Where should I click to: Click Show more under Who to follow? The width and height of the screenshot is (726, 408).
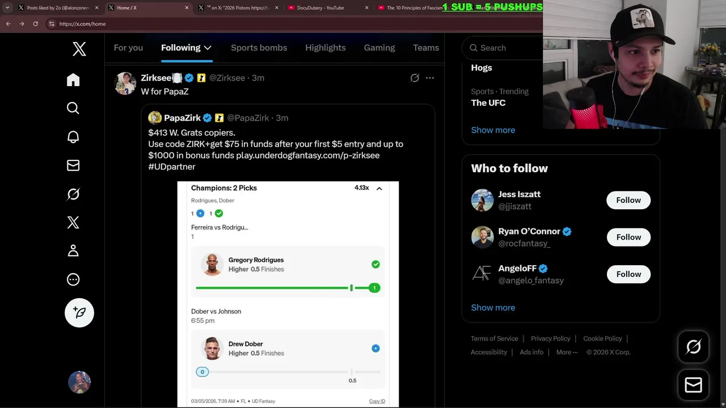click(x=493, y=307)
